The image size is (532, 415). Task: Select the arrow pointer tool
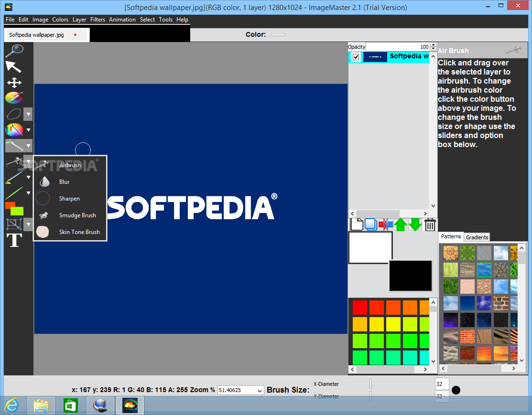13,66
